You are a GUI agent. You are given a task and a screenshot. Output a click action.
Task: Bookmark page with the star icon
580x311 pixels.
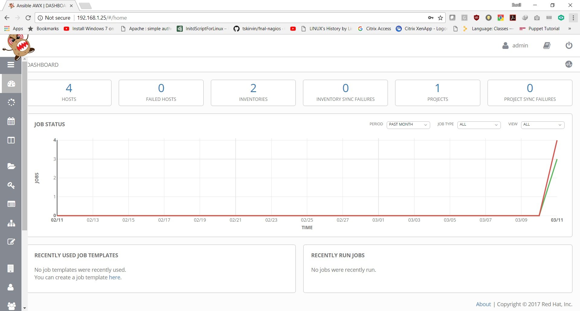tap(440, 18)
